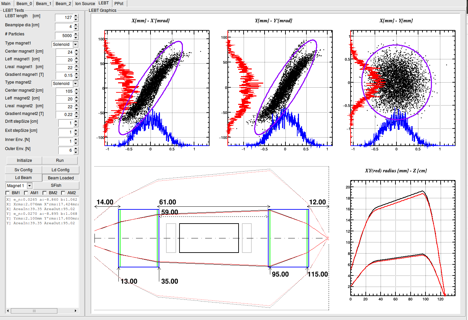Click the 'XY(red) radius [mm] - Z [cm]' title

click(x=396, y=171)
